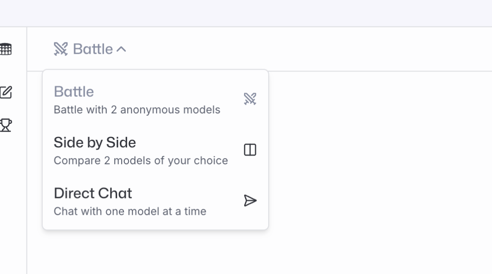
Task: Click "Battle with 2 anonymous models" description
Action: click(137, 110)
